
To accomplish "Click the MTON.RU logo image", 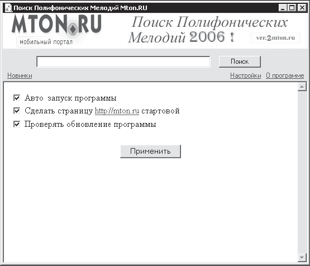I will pos(57,30).
